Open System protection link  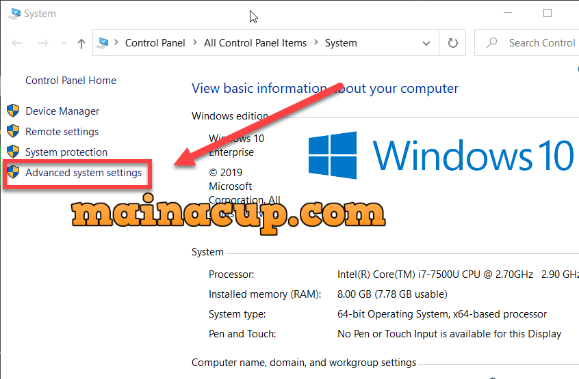pos(66,152)
